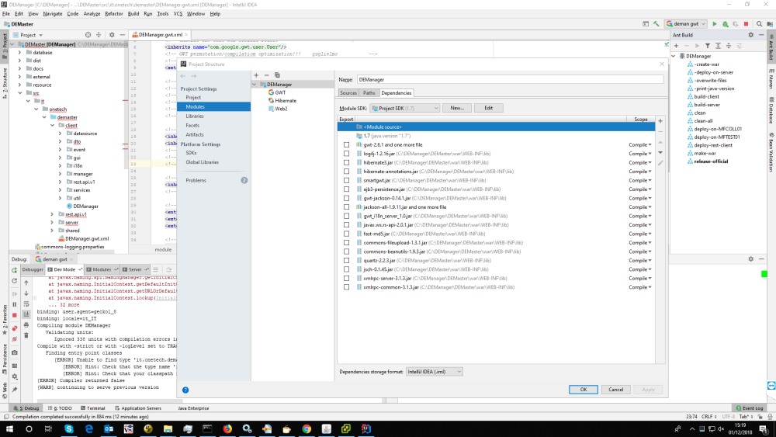Viewport: 776px width, 437px height.
Task: Open the Module SDK dropdown
Action: pos(404,109)
